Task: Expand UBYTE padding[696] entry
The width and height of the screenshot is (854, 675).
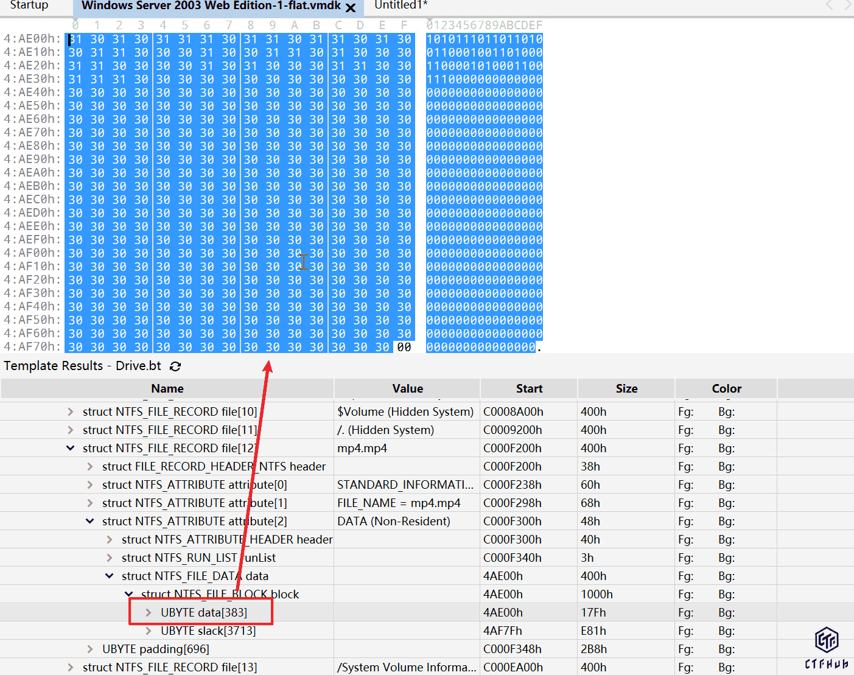Action: point(90,649)
